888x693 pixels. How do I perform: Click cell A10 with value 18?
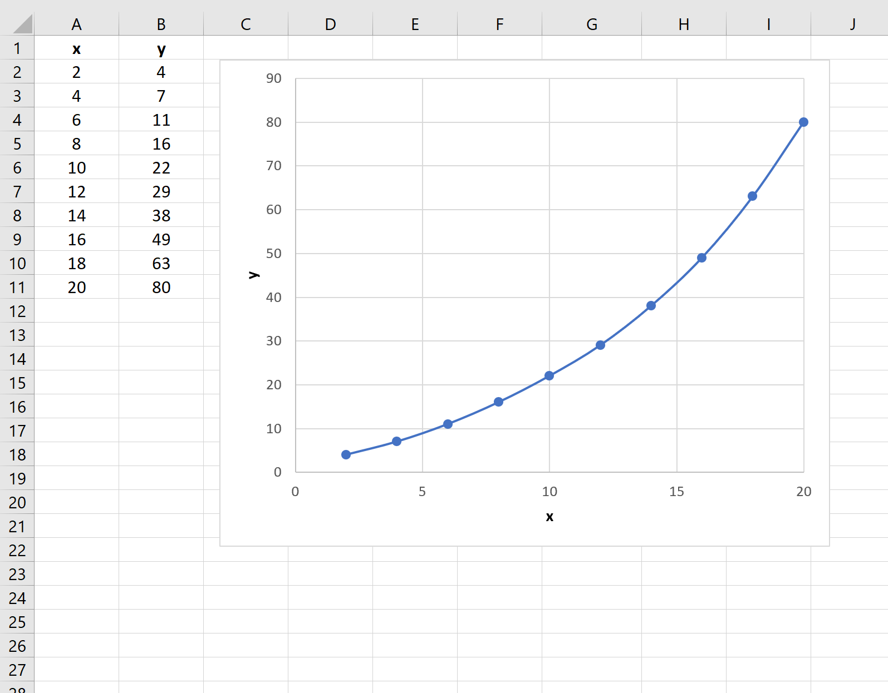tap(77, 263)
